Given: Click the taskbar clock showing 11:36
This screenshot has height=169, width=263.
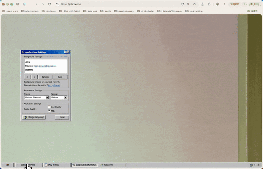Looking at the screenshot, I should tap(257, 165).
